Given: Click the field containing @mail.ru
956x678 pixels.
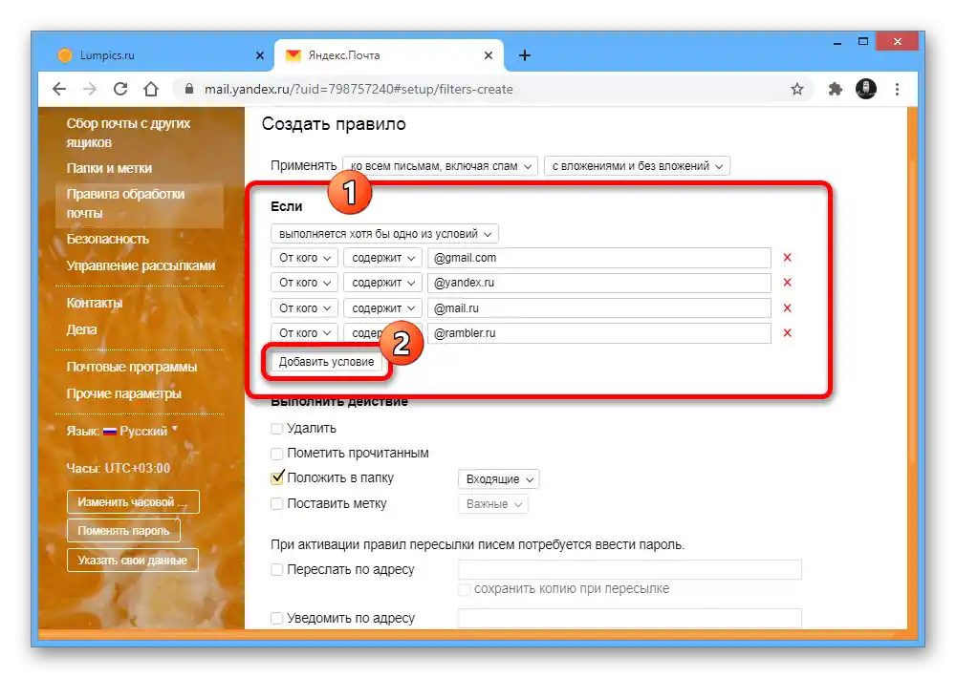Looking at the screenshot, I should [x=599, y=308].
